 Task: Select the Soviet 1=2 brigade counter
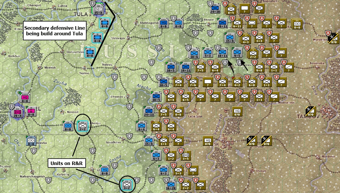(171, 156)
